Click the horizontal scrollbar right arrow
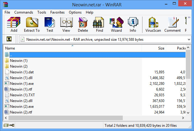194x131 pixels. coord(183,118)
